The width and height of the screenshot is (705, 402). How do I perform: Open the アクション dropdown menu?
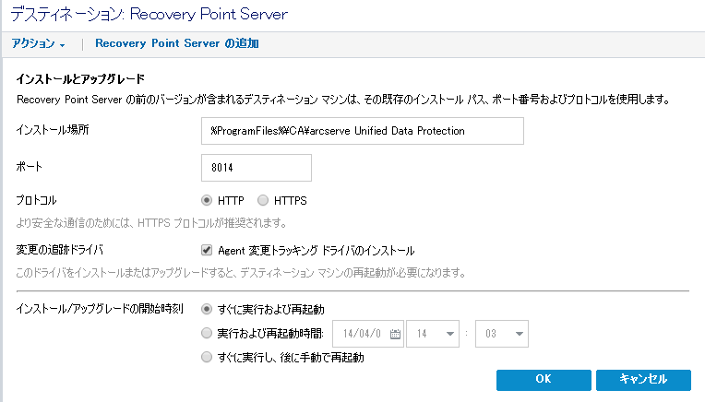click(x=38, y=43)
